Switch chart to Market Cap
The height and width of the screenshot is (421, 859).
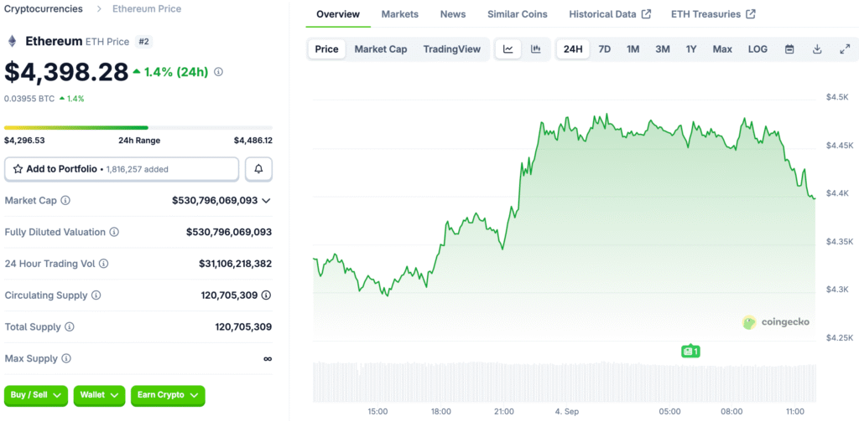coord(380,49)
